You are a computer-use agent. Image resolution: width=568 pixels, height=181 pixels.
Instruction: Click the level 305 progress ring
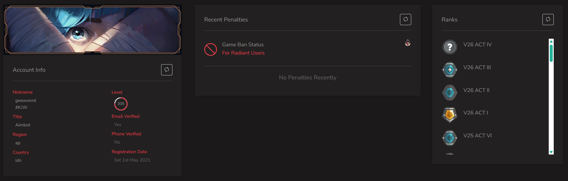[121, 104]
